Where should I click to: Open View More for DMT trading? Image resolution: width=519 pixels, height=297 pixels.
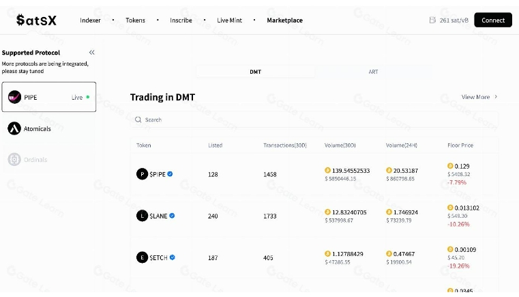[x=479, y=97]
